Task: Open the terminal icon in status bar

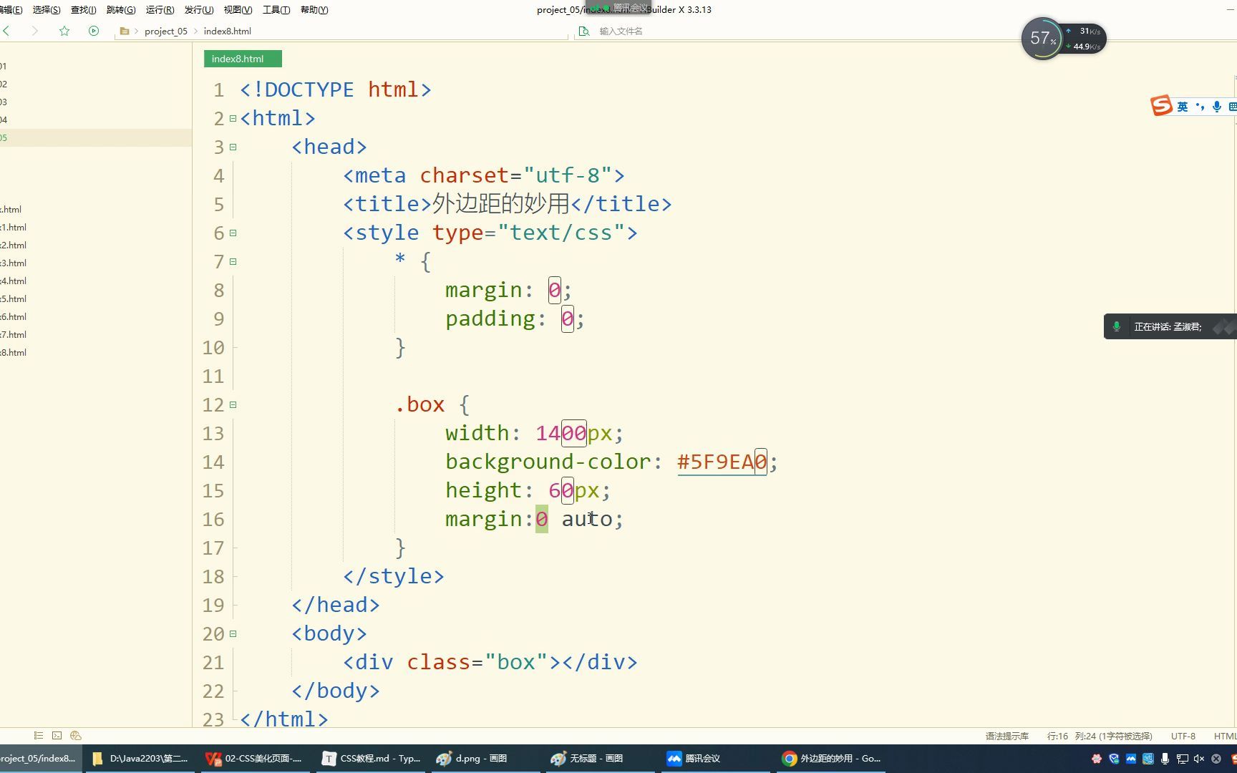Action: point(57,735)
